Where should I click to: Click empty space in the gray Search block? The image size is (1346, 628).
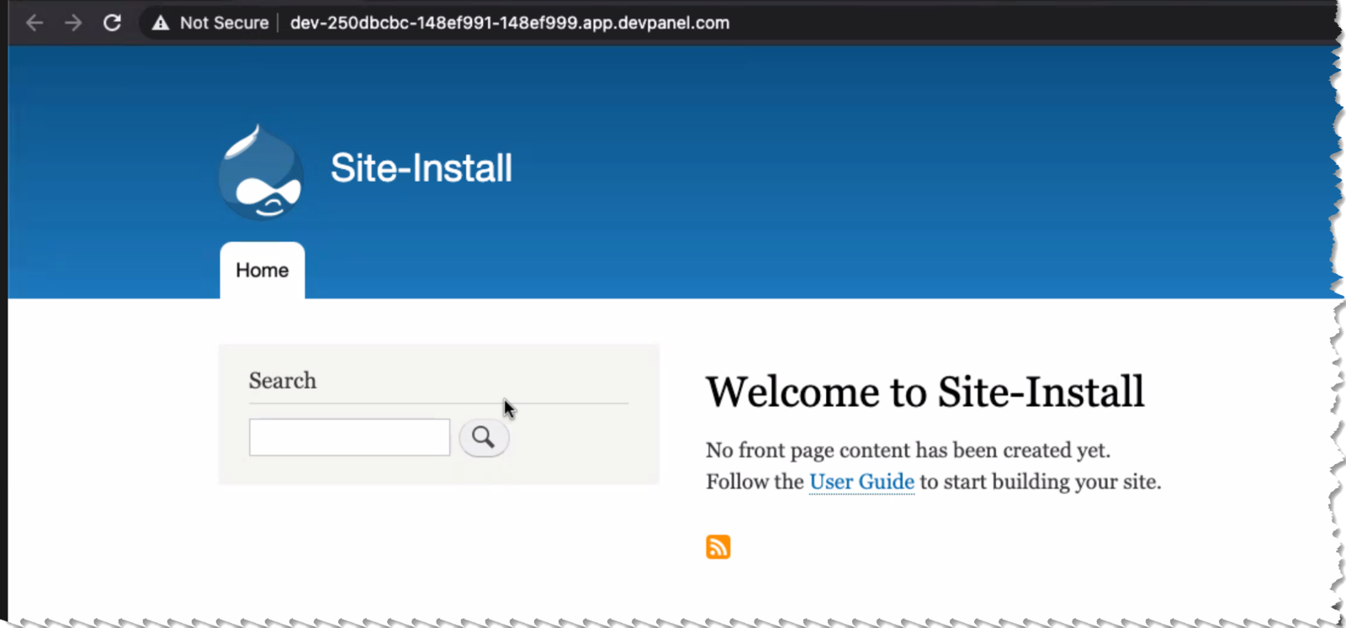[580, 446]
